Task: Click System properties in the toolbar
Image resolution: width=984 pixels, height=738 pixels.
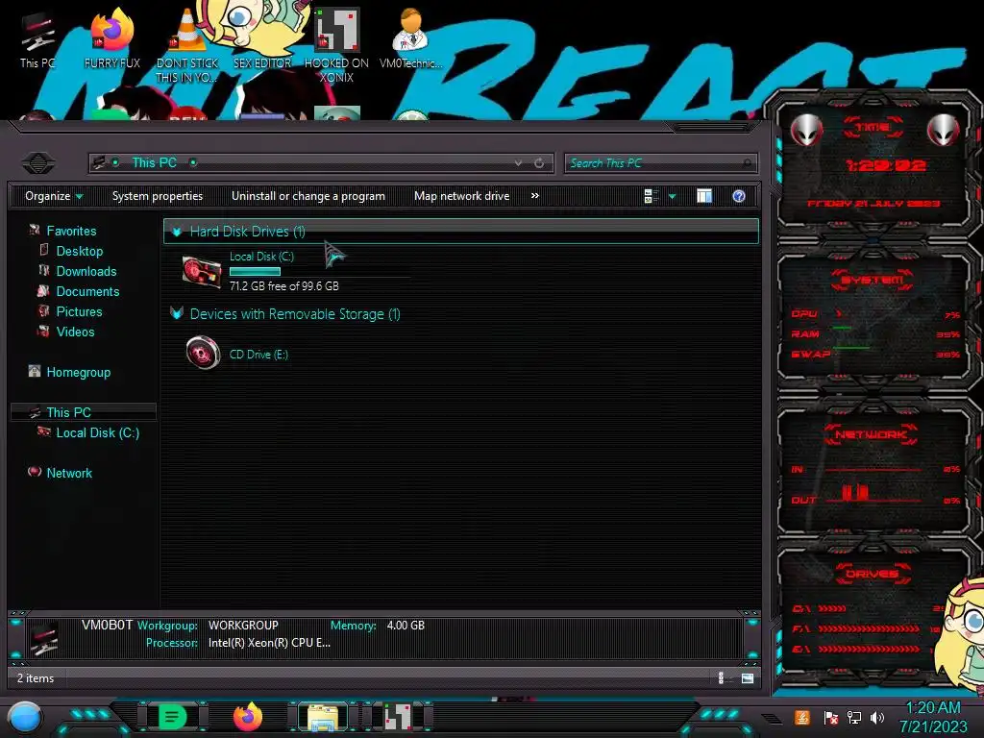Action: pyautogui.click(x=158, y=196)
